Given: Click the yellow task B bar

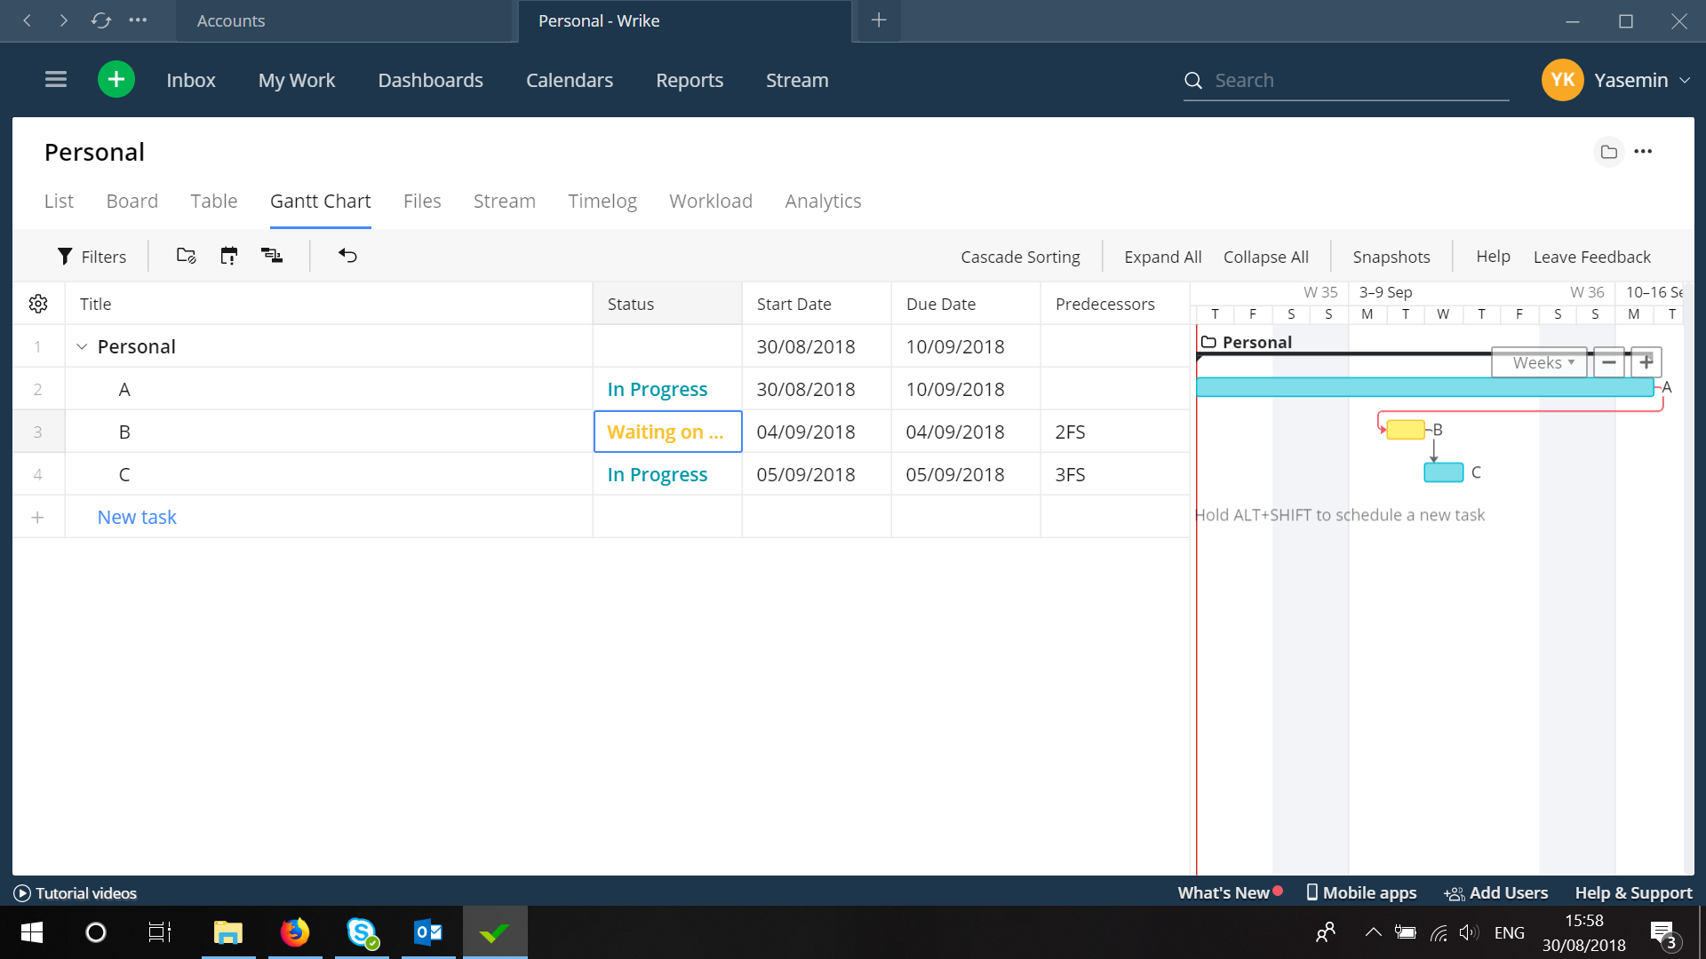Looking at the screenshot, I should coord(1405,430).
